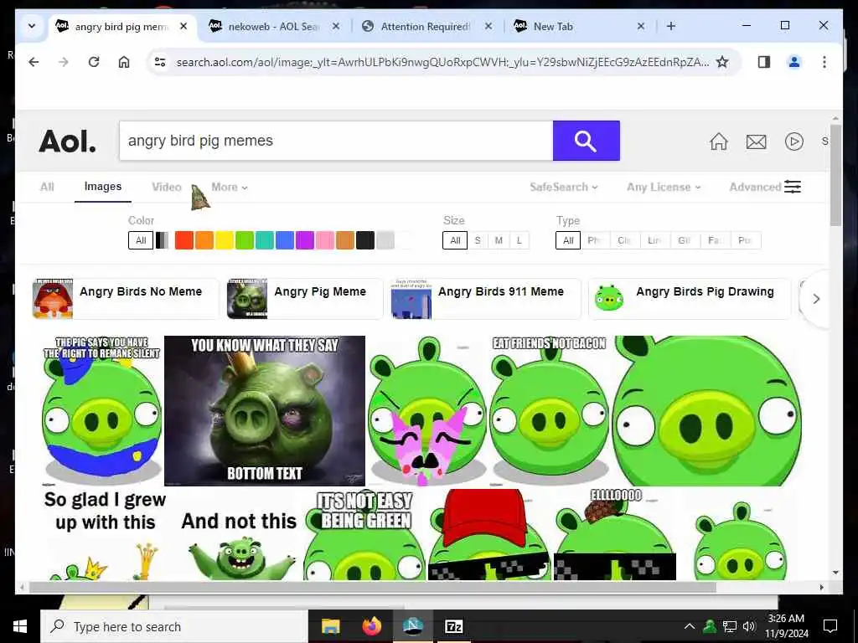This screenshot has width=858, height=643.
Task: Open the browser profile avatar
Action: pyautogui.click(x=794, y=62)
